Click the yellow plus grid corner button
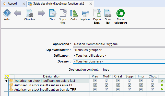The image size is (165, 96). [7, 76]
